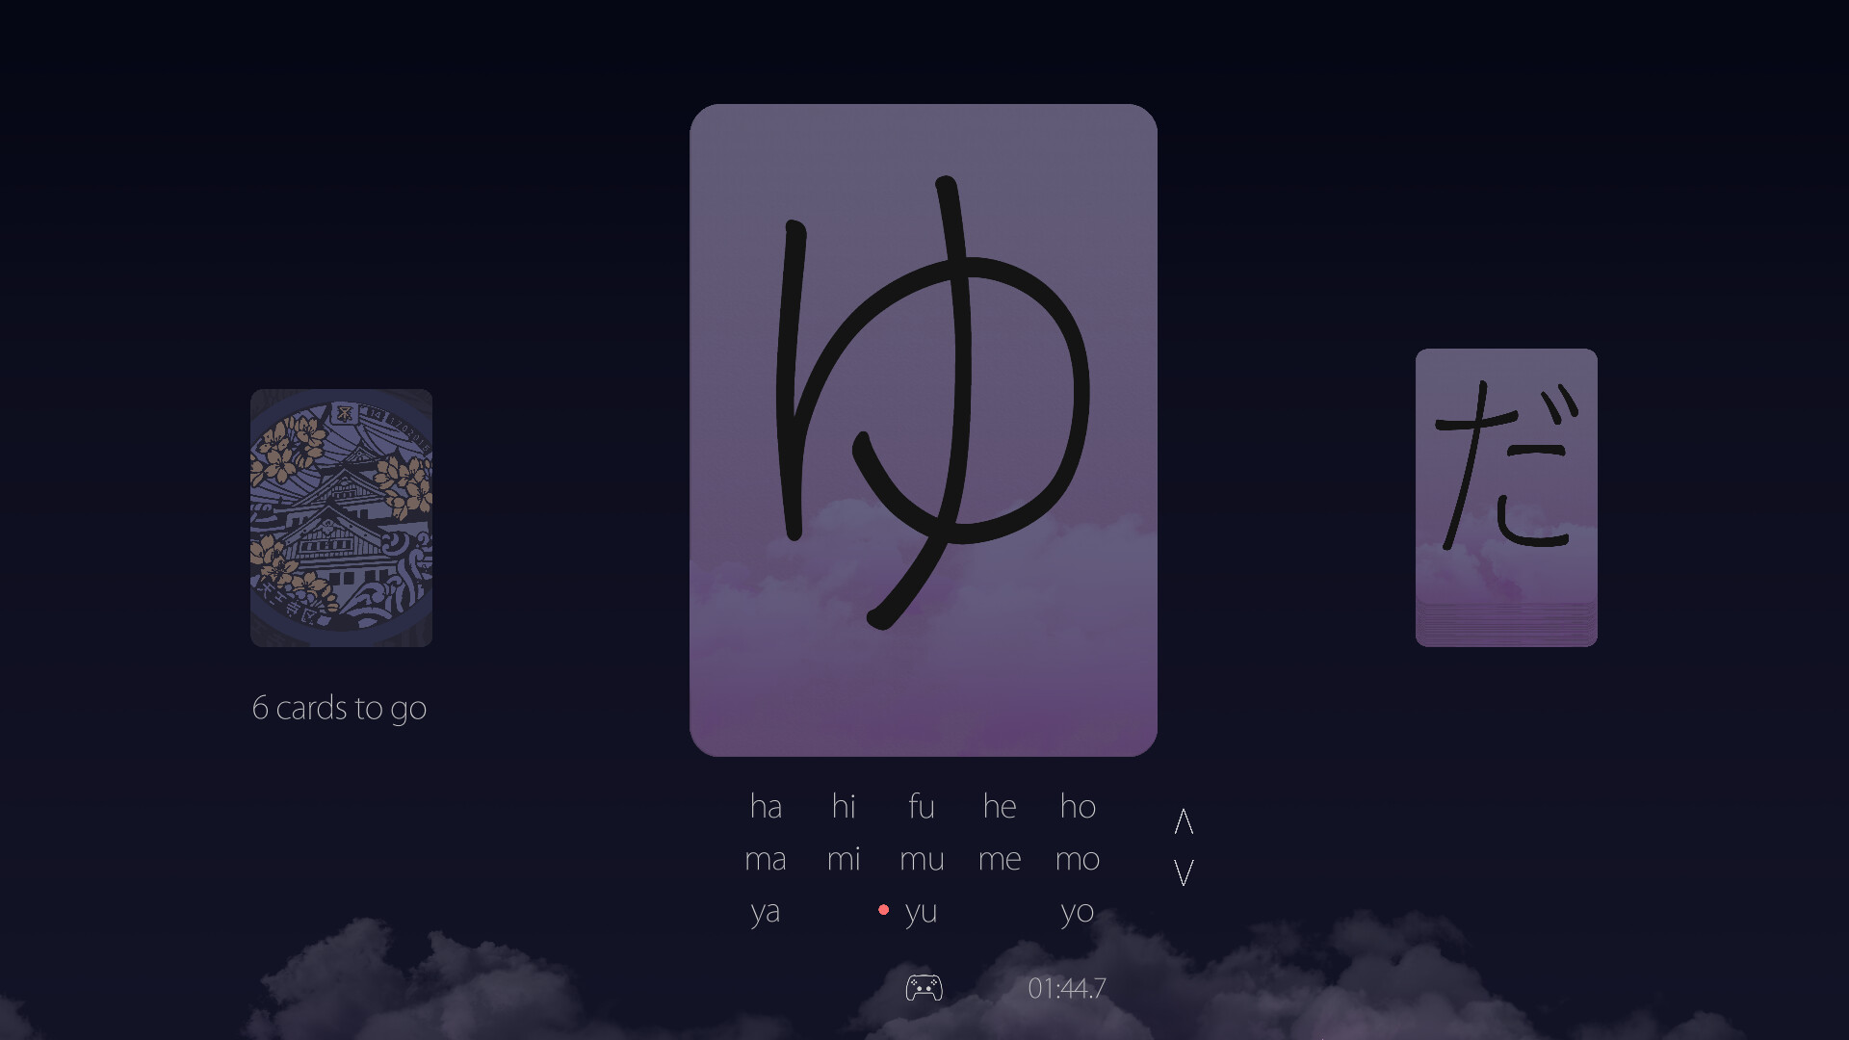1849x1040 pixels.
Task: Click the gamepad controller icon
Action: [924, 987]
